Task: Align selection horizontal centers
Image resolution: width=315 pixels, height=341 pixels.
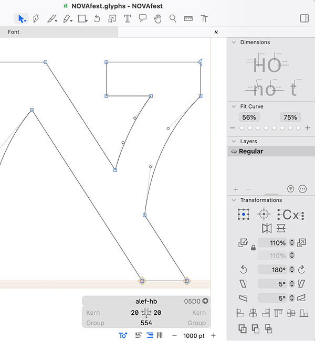Action: [253, 313]
